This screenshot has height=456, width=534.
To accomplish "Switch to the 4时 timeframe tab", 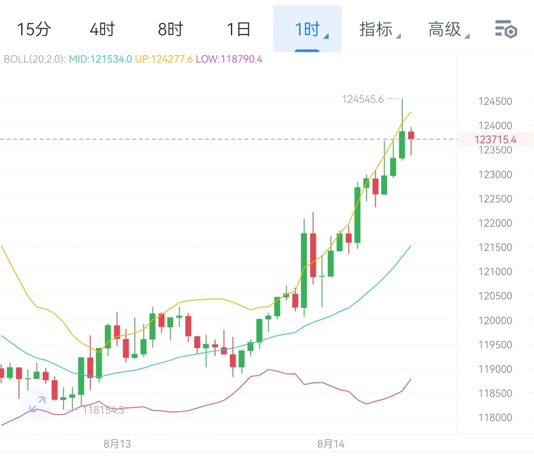I will point(102,30).
